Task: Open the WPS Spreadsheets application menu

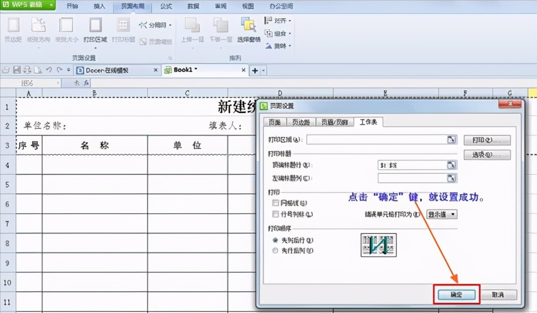Action: (28, 5)
